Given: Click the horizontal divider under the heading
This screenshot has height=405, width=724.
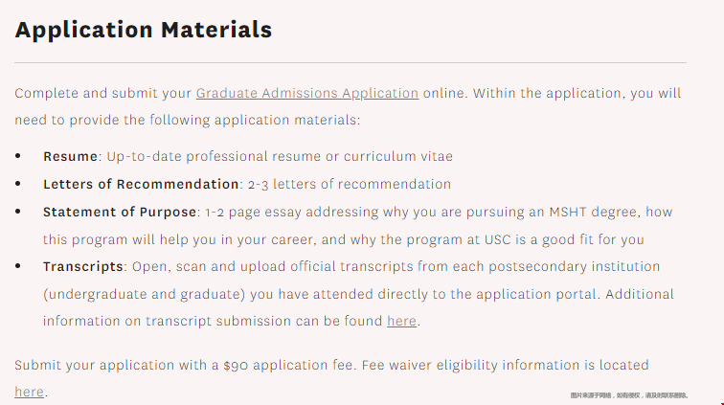Looking at the screenshot, I should (351, 62).
